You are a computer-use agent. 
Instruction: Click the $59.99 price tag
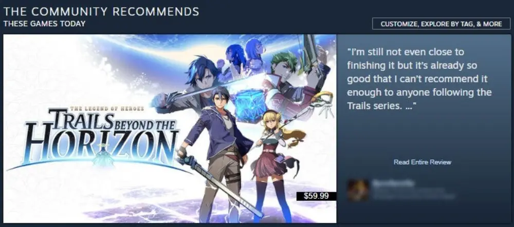point(316,196)
